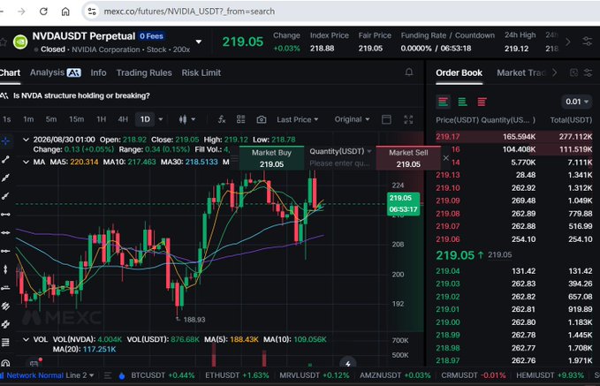Open 'Is NVDA structure holding or breaking?' prompt

click(81, 95)
